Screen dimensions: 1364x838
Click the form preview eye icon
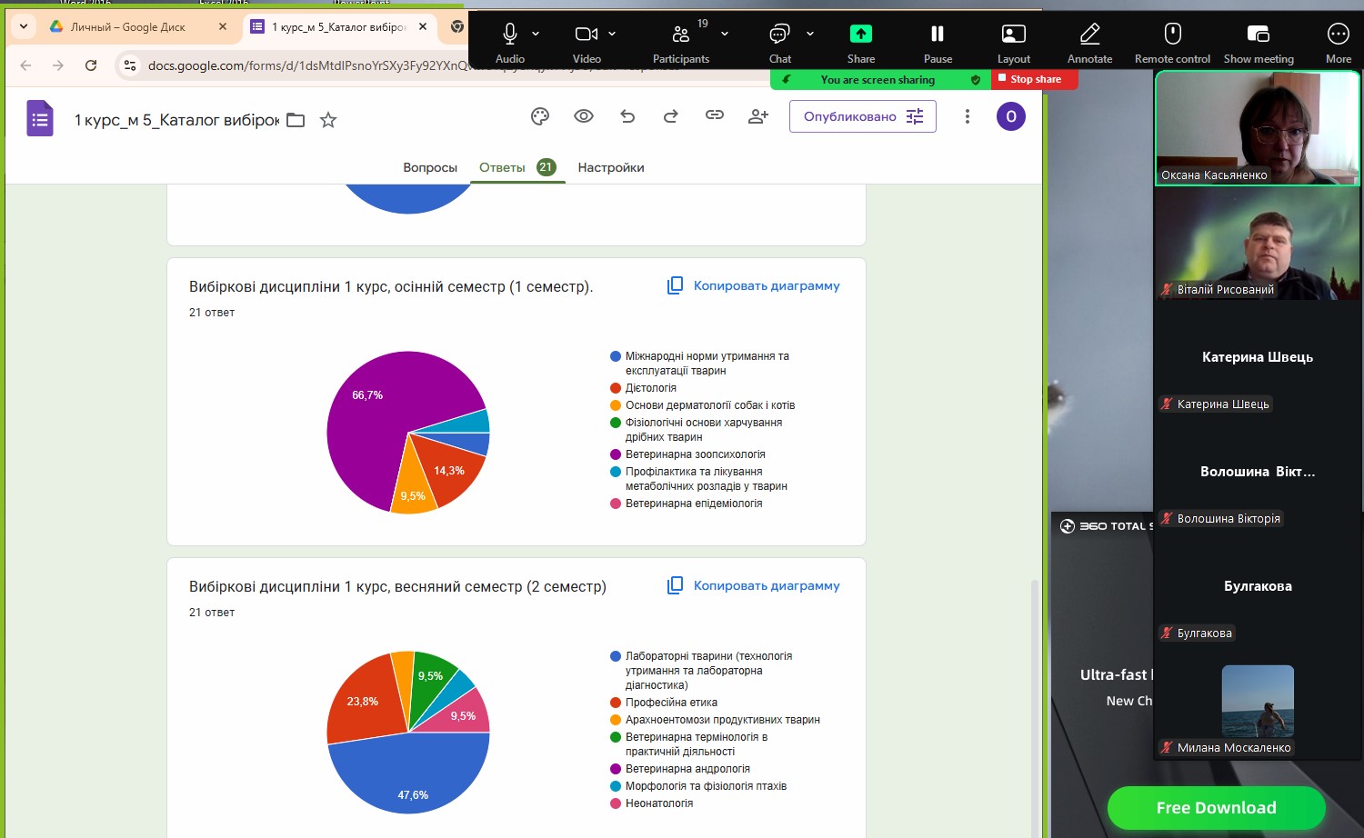[x=584, y=116]
